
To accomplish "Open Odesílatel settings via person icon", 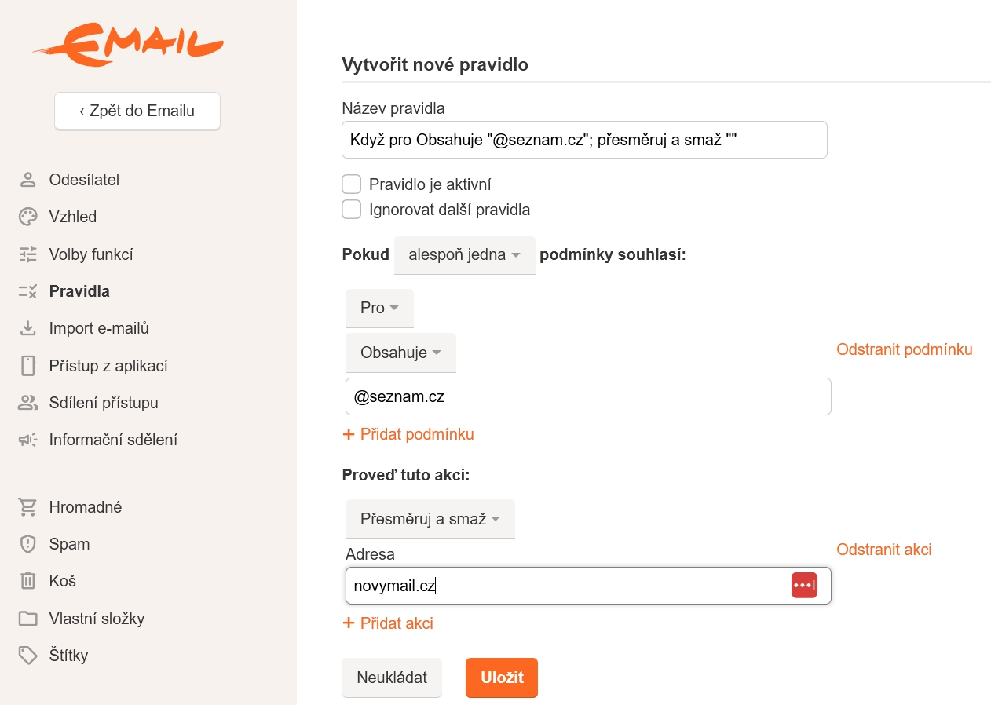I will [x=28, y=180].
